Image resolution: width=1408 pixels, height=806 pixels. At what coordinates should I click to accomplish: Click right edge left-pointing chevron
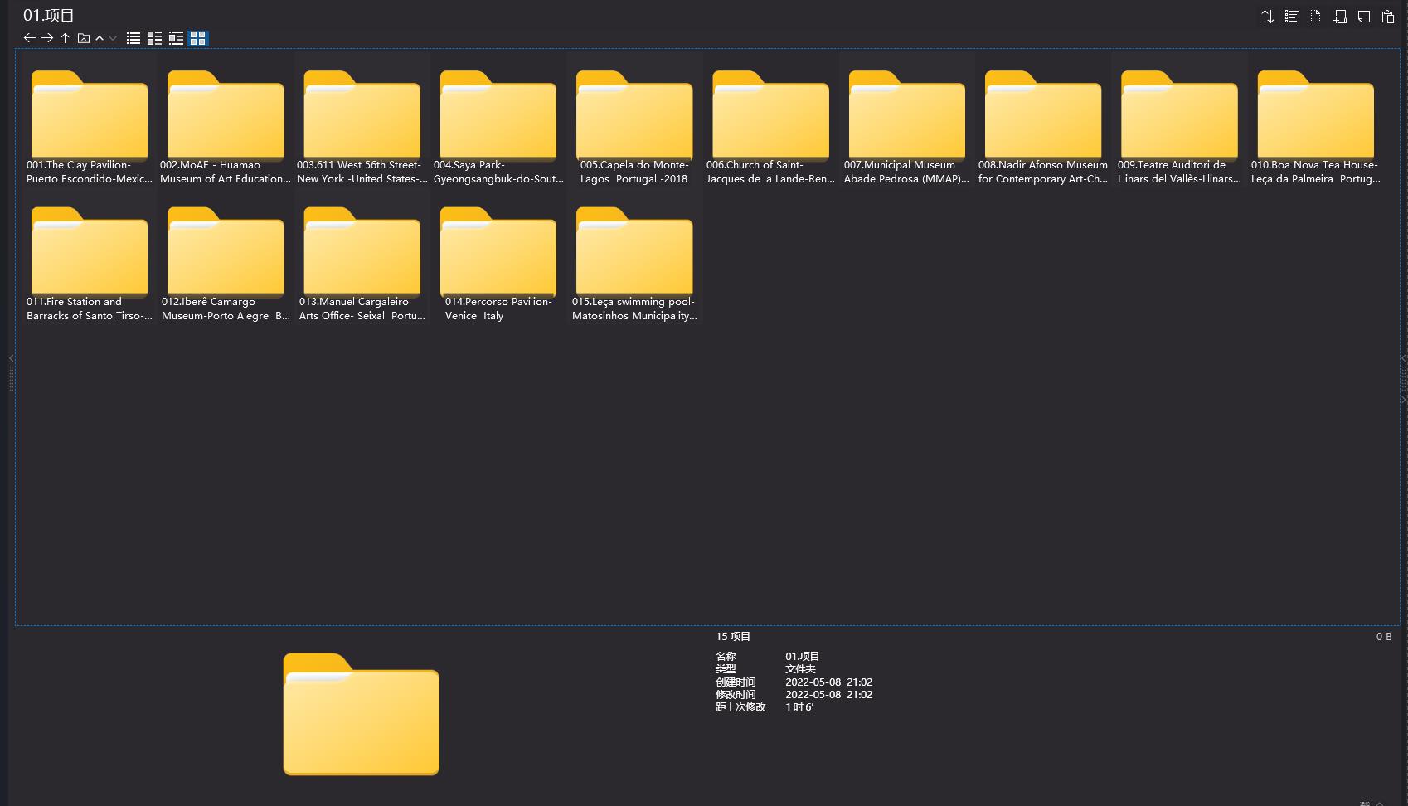[x=1403, y=358]
